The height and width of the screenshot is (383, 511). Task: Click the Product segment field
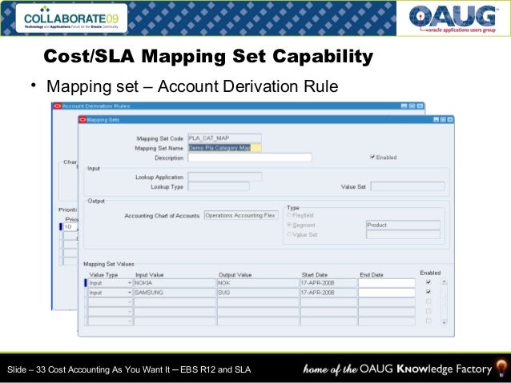(403, 225)
